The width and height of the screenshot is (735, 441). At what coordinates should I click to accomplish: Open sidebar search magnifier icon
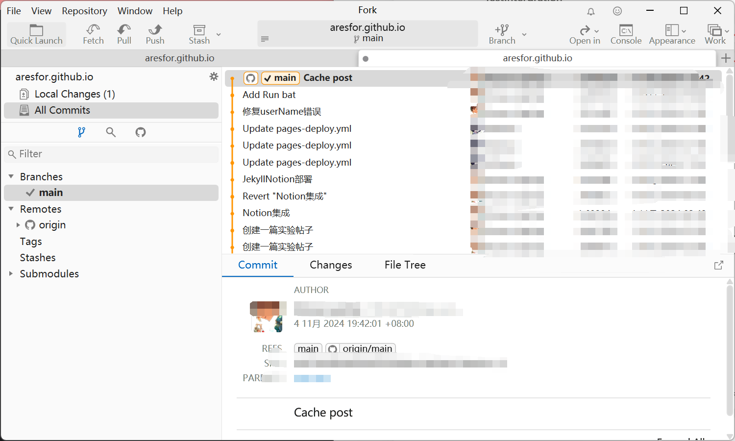pos(111,132)
